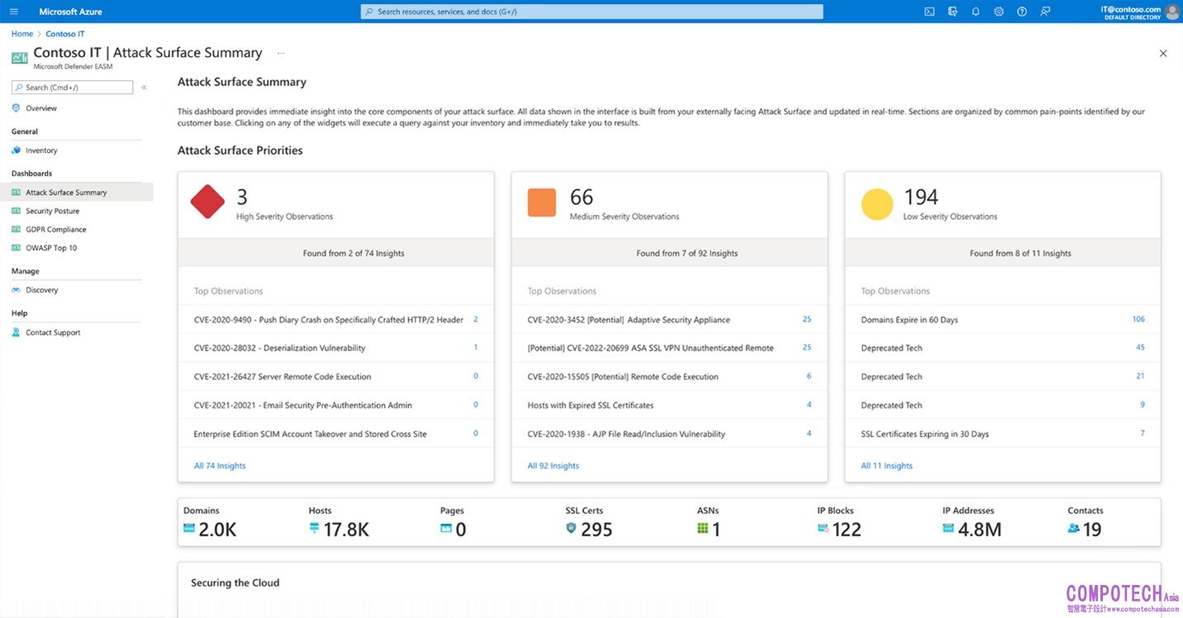1183x618 pixels.
Task: Click the All 74 Insights link
Action: click(220, 466)
